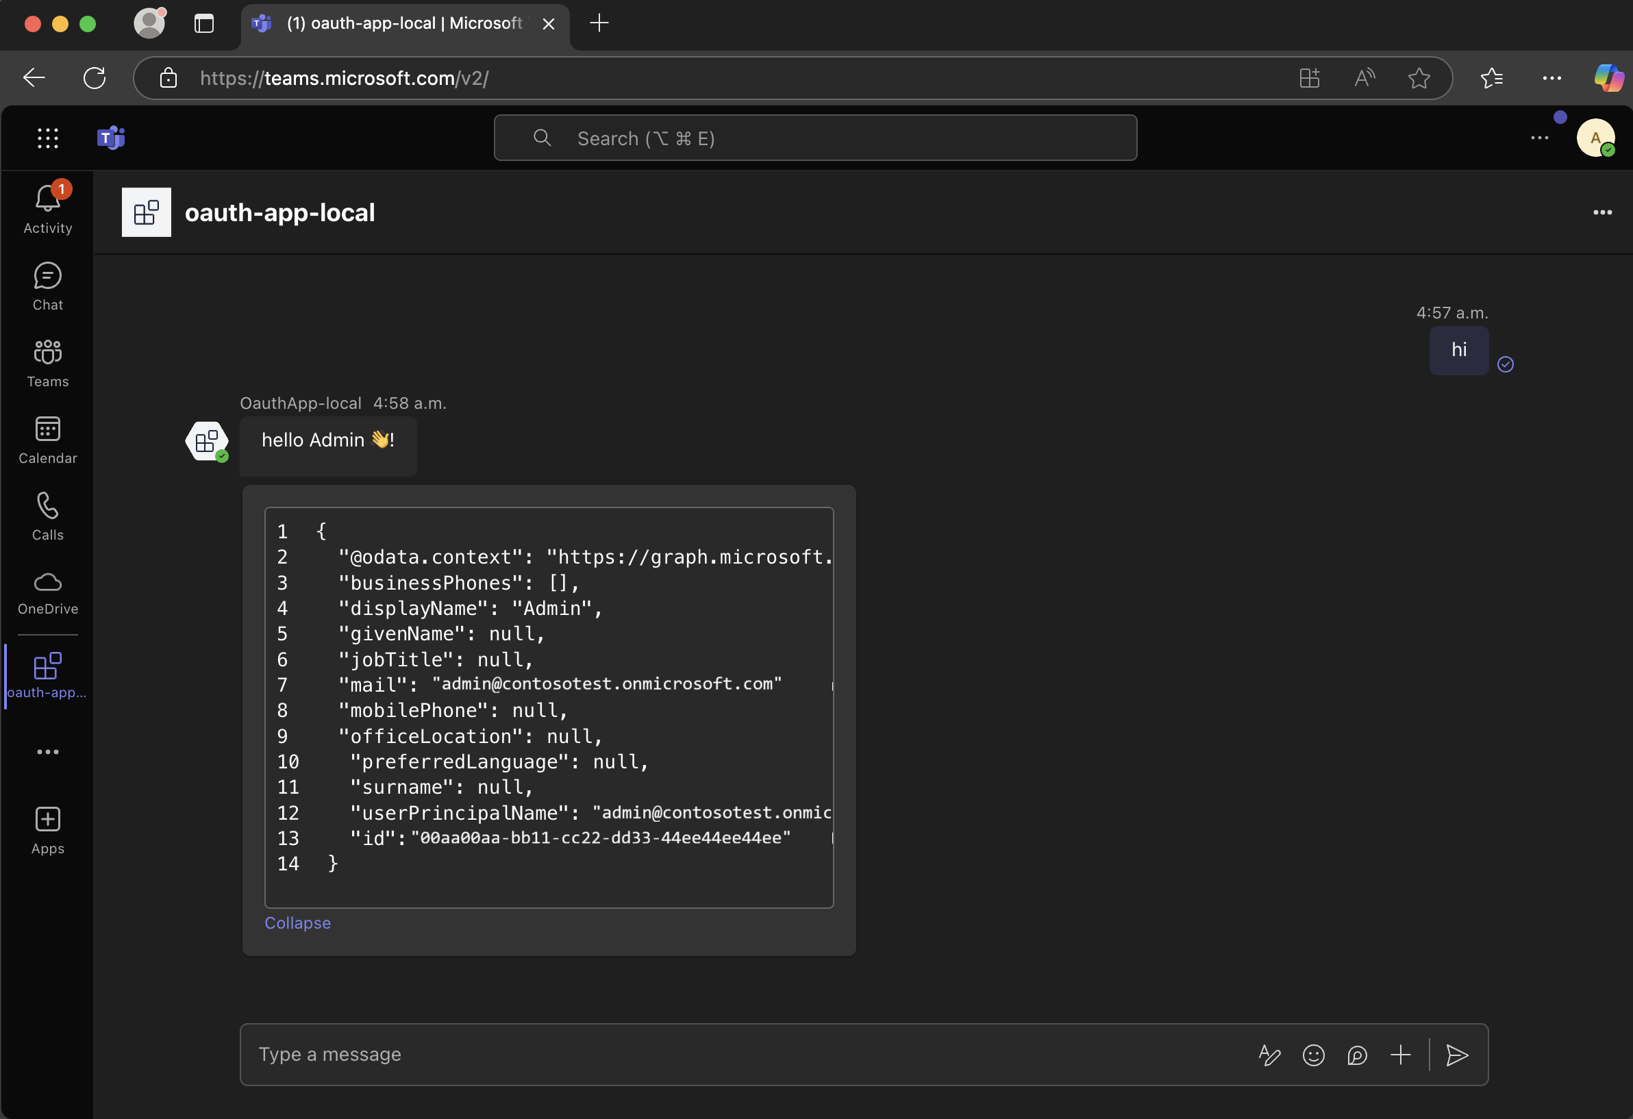Open the profile avatar account menu
This screenshot has height=1119, width=1633.
1595,138
